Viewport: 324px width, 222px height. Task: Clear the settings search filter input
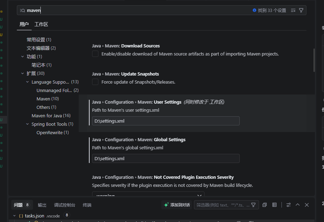point(293,10)
